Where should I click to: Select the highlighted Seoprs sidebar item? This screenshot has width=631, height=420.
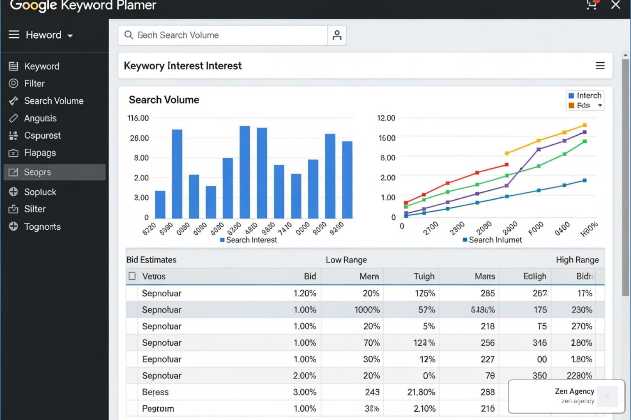pyautogui.click(x=55, y=172)
